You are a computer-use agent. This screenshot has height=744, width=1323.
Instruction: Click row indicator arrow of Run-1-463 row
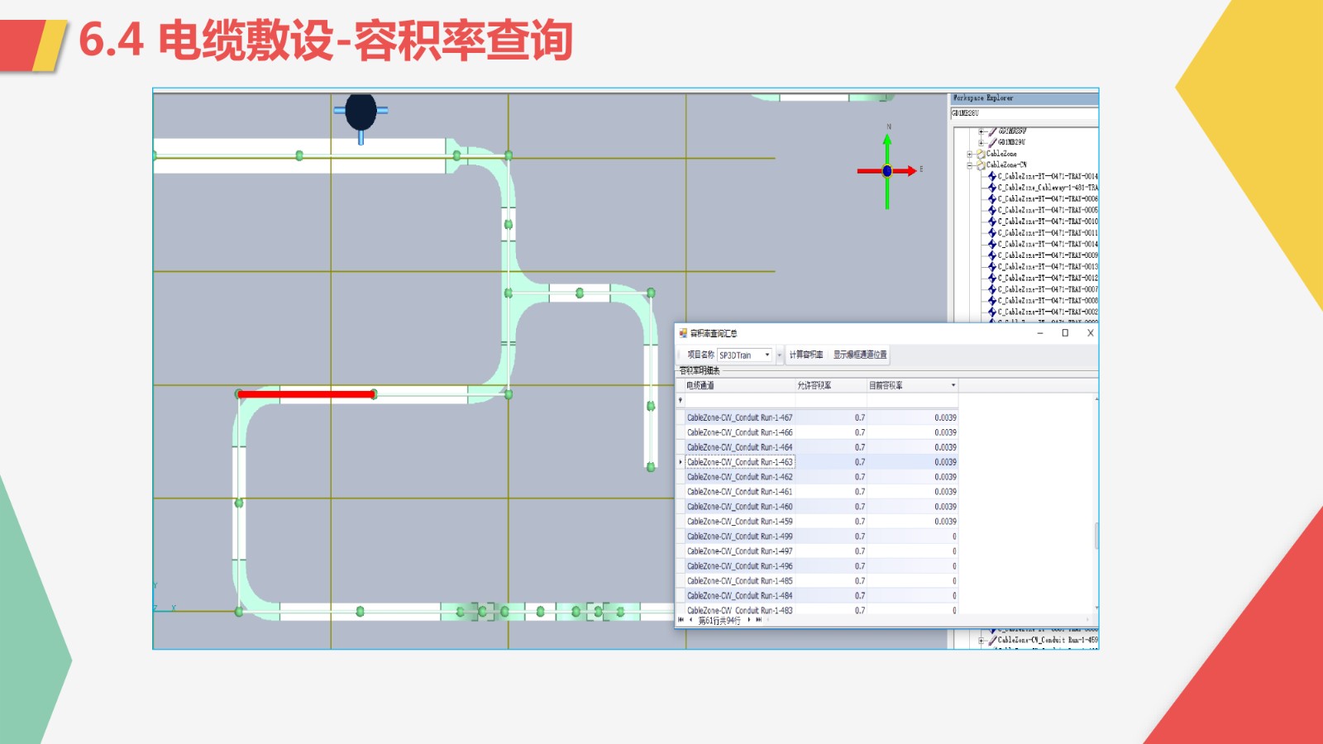[681, 462]
